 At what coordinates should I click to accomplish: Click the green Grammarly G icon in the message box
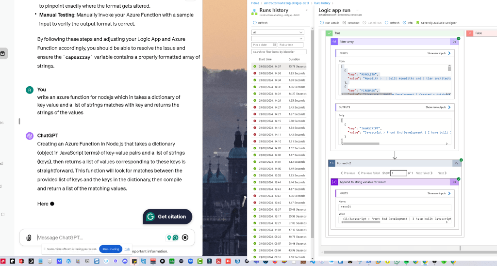(175, 237)
